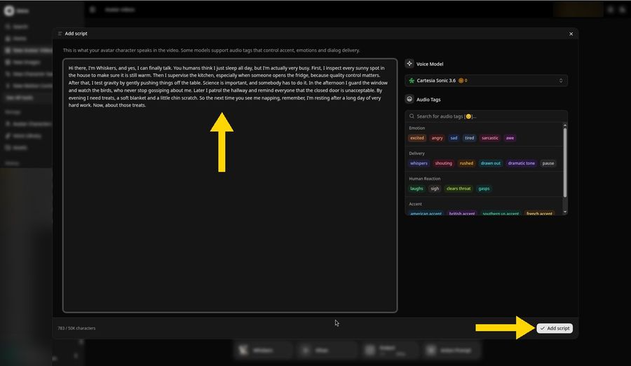Click the audio tags list scrollbar thumb
The image size is (631, 366).
pos(565,163)
